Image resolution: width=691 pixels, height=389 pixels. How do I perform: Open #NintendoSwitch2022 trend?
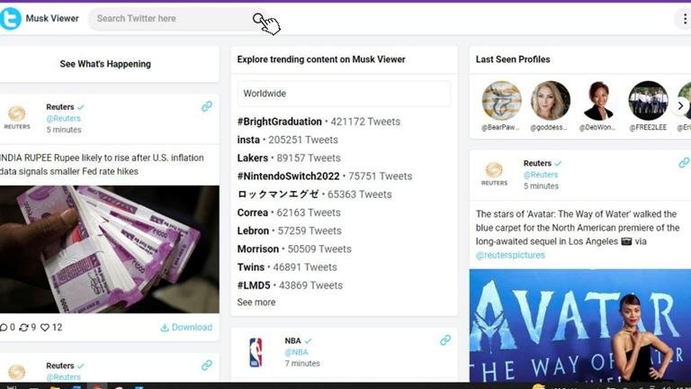289,176
